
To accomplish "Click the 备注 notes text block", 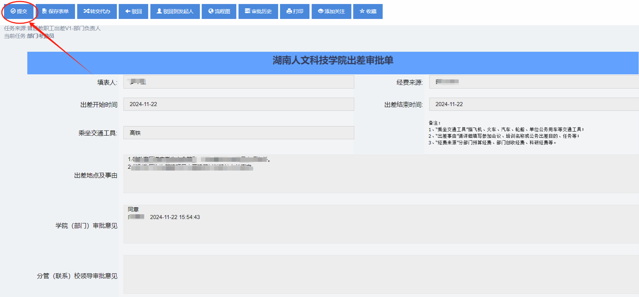I will [506, 133].
